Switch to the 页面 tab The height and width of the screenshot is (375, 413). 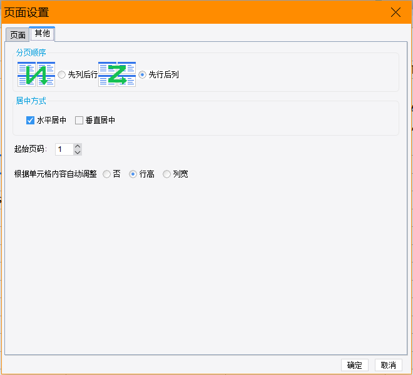(18, 35)
